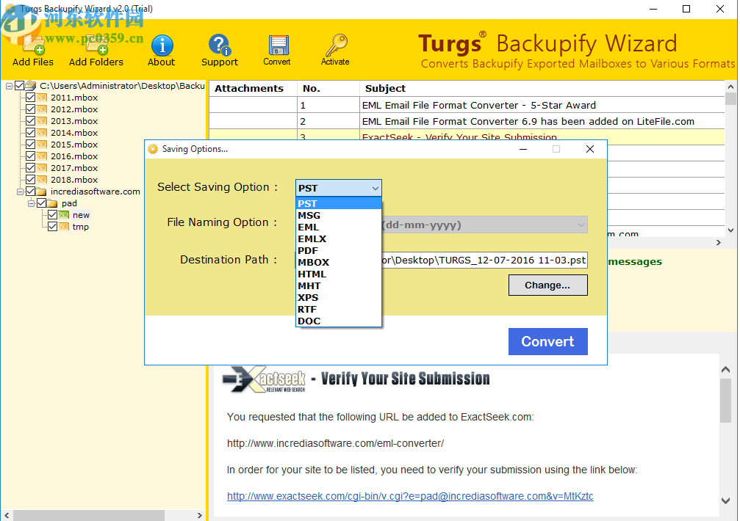Click the 2011.mbox mail icon
The width and height of the screenshot is (740, 521).
(42, 98)
